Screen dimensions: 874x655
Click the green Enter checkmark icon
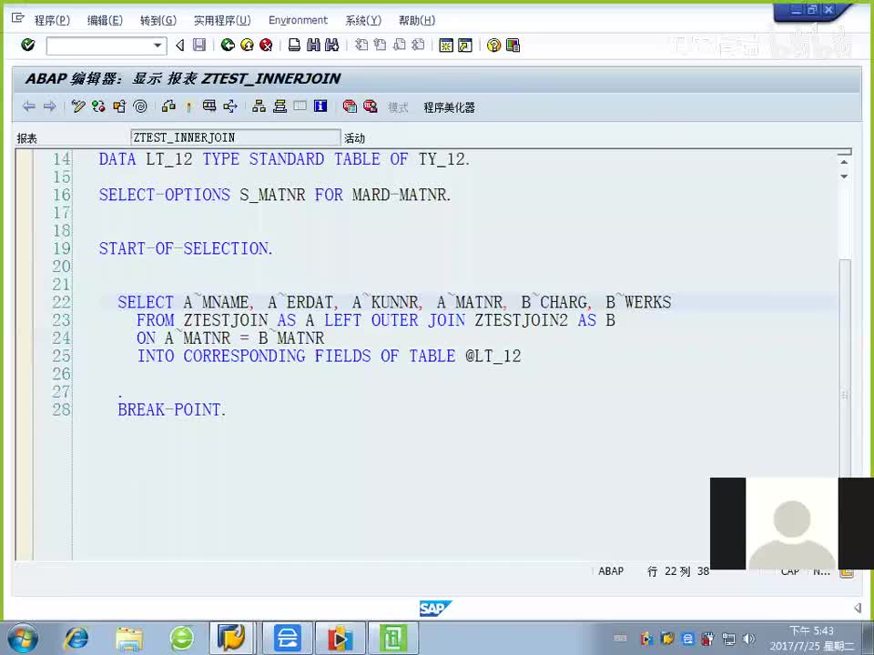pos(28,45)
